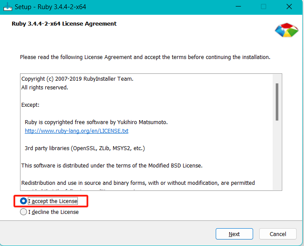The height and width of the screenshot is (246, 304).
Task: Cancel the Ruby setup
Action: (277, 234)
